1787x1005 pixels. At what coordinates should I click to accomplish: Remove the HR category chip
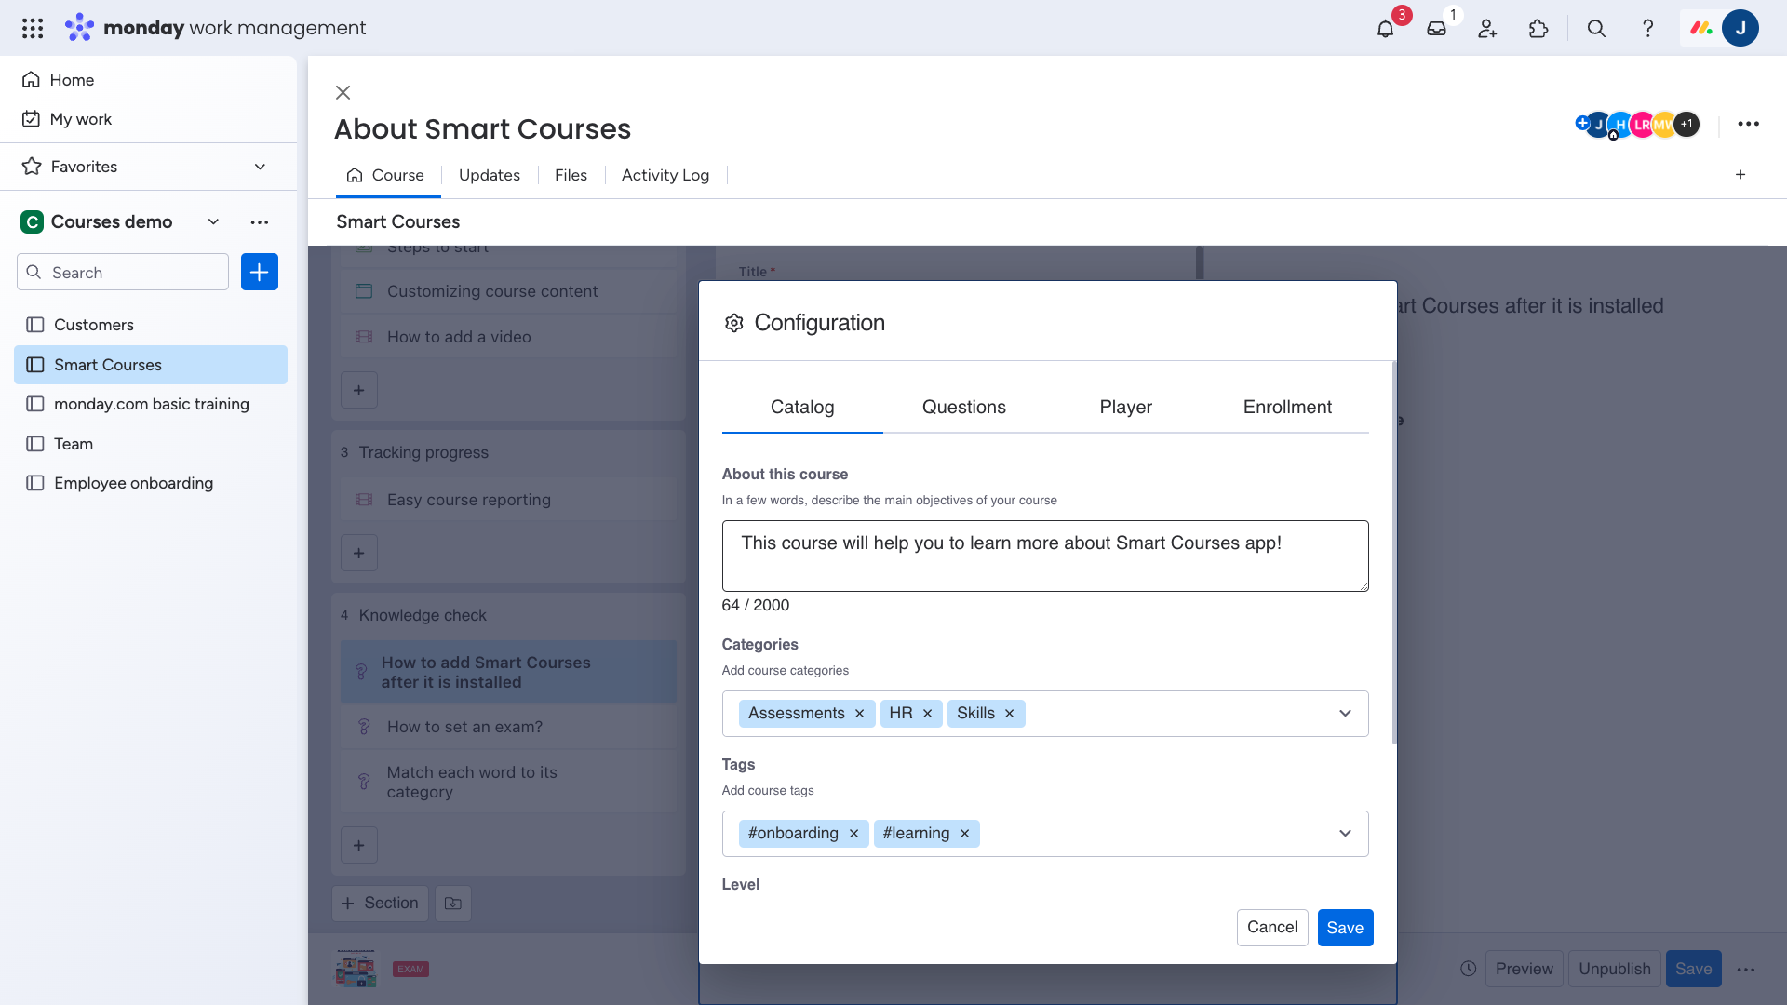click(x=927, y=714)
